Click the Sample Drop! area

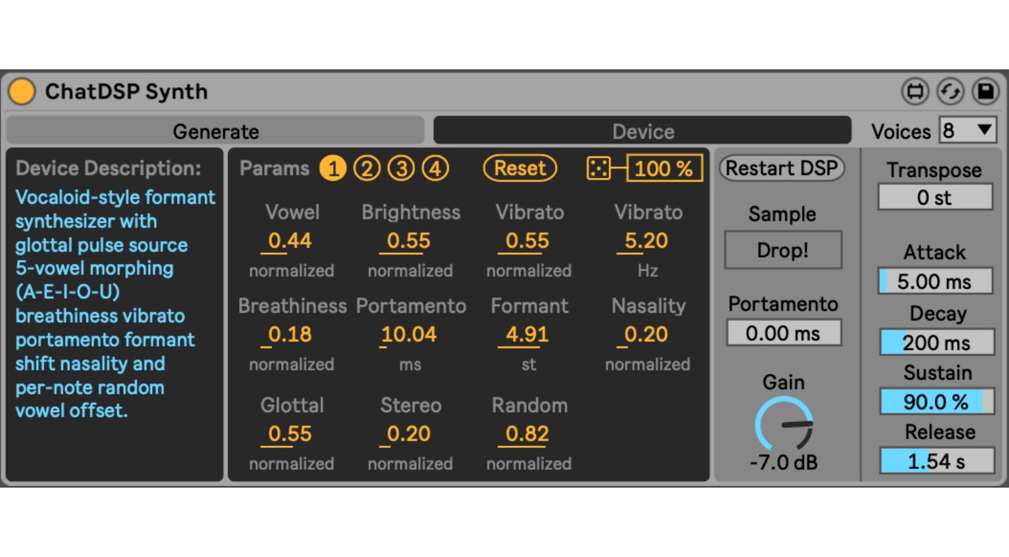pos(782,250)
